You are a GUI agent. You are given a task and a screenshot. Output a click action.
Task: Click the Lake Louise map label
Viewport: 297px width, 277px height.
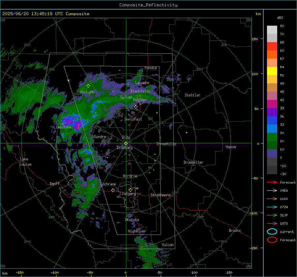coord(25,162)
